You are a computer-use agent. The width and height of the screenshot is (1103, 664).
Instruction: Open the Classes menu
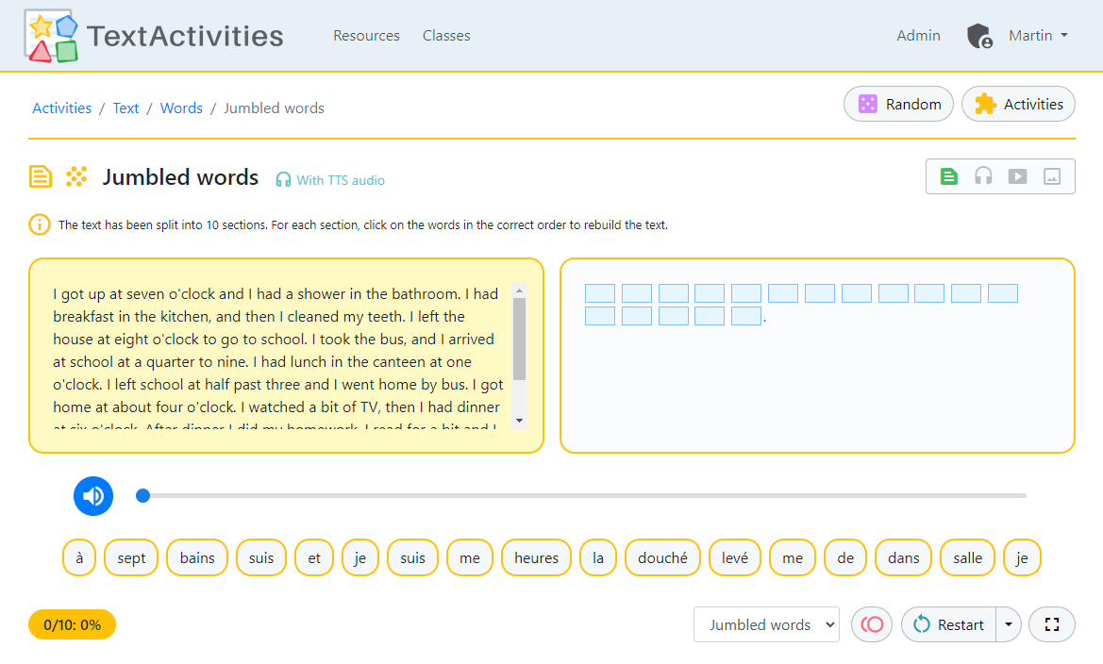coord(445,36)
